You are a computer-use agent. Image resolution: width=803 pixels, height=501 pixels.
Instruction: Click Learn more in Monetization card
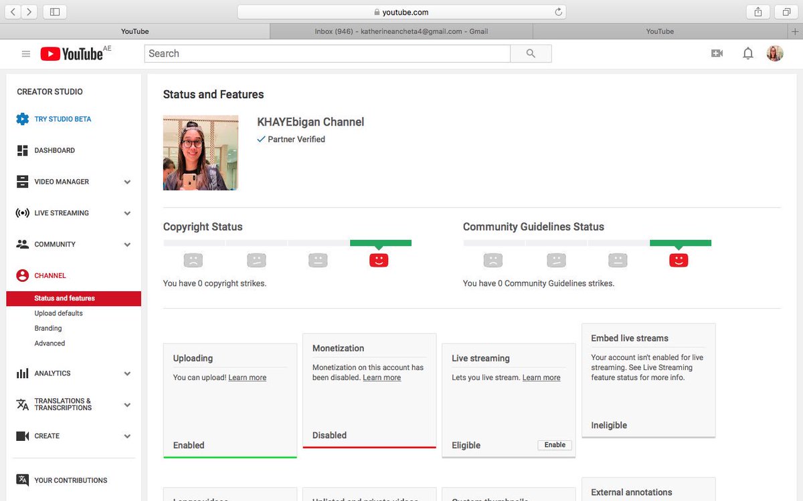[382, 377]
